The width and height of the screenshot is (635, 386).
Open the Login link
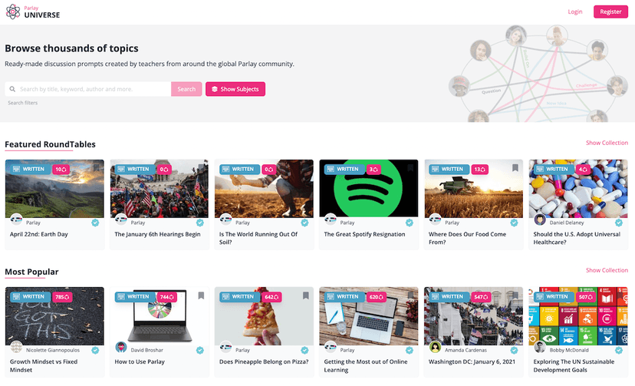(x=574, y=12)
